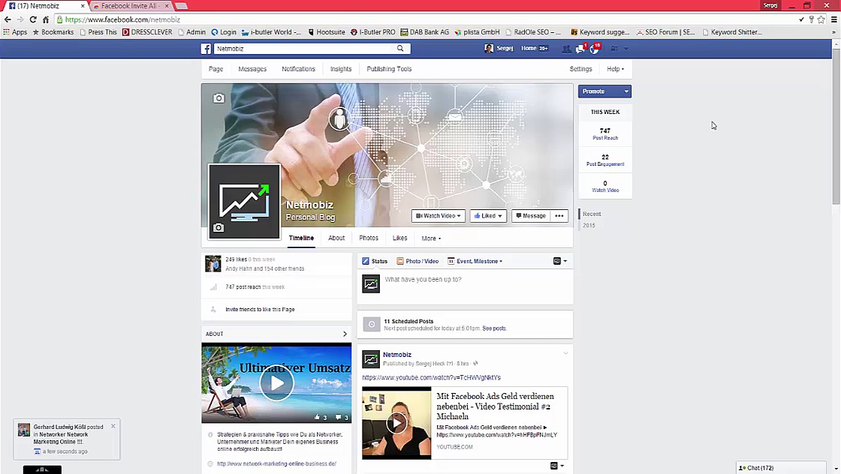Screen dimensions: 841x474
Task: Select the Likes tab
Action: [399, 238]
